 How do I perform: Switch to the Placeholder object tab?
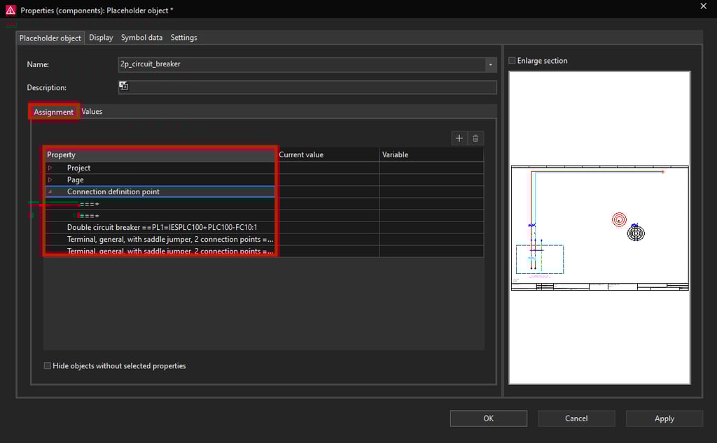[x=50, y=38]
